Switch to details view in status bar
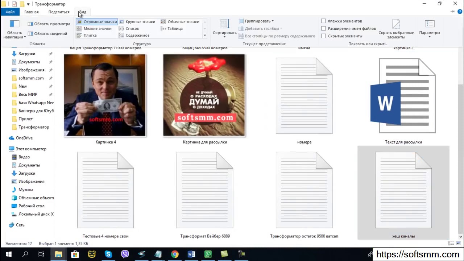 [451, 244]
